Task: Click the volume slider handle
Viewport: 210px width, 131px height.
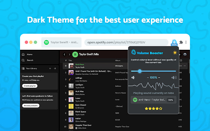Action: click(x=140, y=71)
